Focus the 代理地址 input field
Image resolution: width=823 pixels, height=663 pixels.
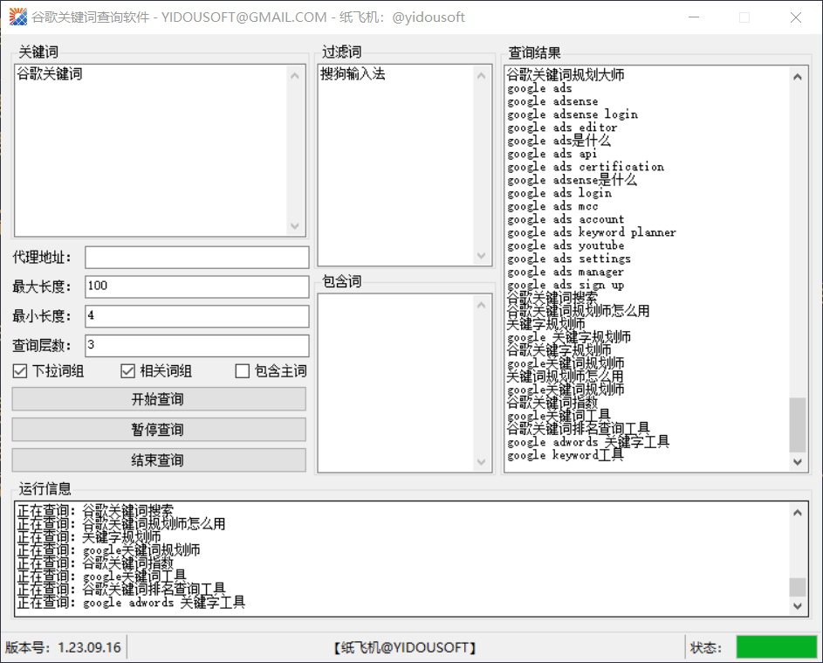(x=197, y=258)
